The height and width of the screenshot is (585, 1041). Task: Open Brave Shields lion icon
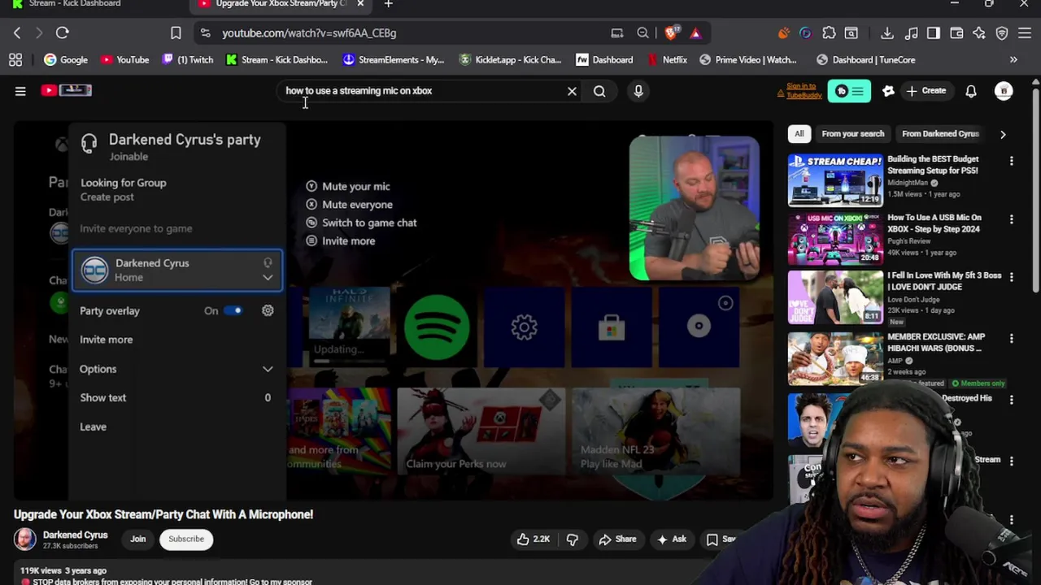pyautogui.click(x=671, y=33)
